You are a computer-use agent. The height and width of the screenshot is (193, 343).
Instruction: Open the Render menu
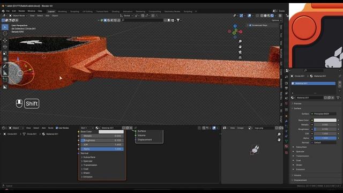pos(21,11)
